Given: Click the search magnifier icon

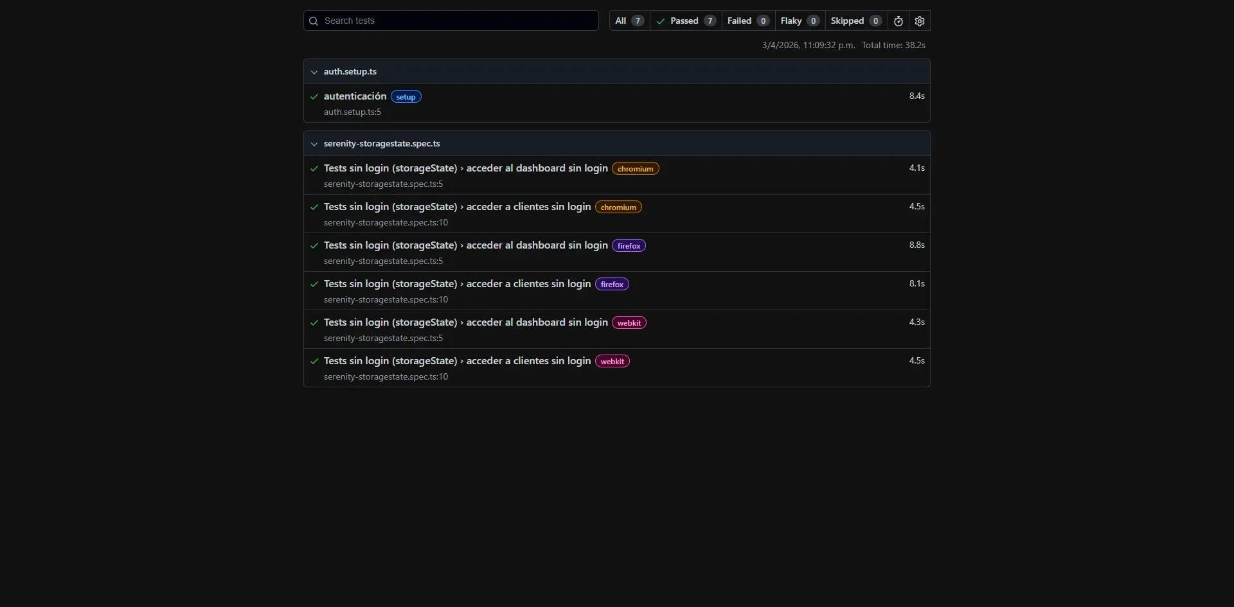Looking at the screenshot, I should [x=314, y=21].
